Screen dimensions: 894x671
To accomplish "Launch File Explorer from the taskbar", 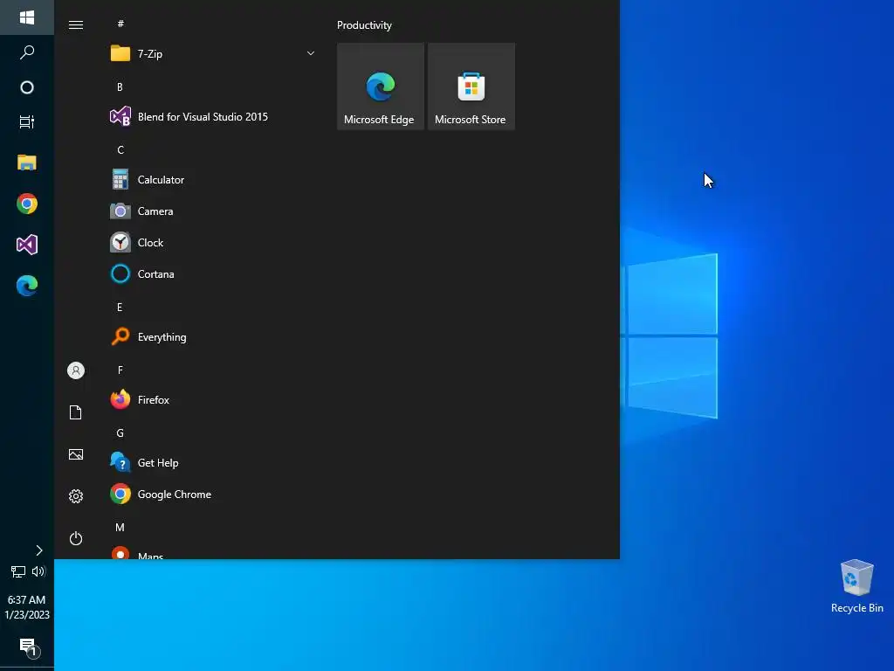I will tap(27, 163).
